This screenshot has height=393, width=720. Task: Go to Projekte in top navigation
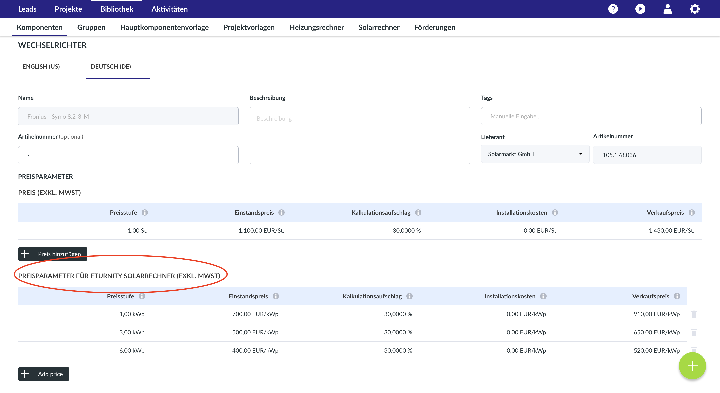tap(68, 9)
